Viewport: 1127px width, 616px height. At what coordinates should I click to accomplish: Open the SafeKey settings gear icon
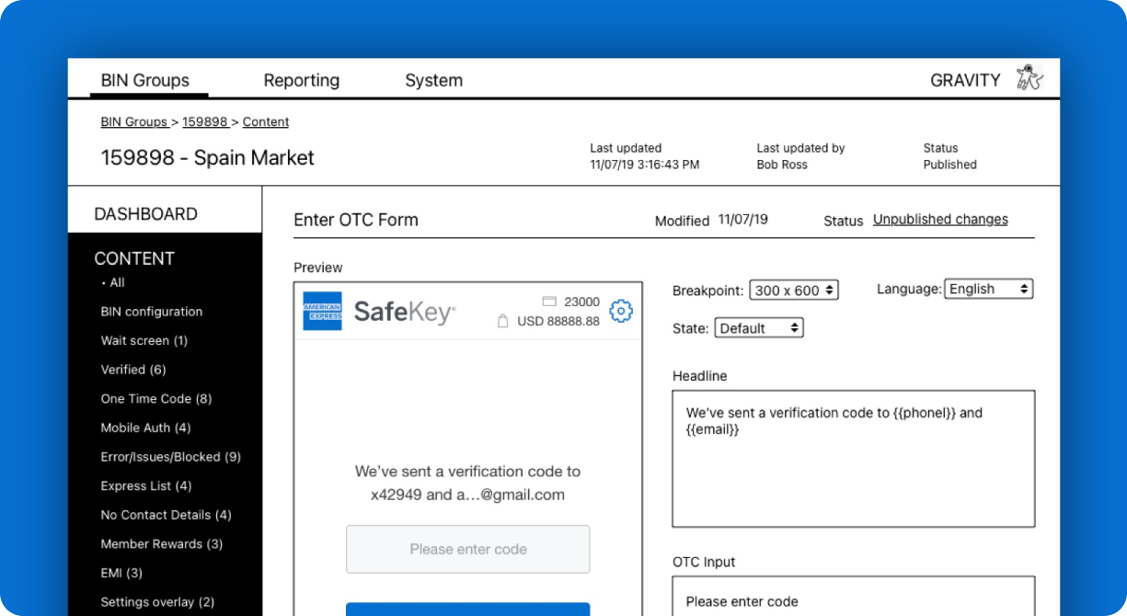622,312
